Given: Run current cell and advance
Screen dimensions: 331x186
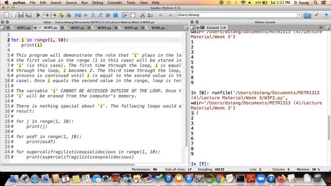Looking at the screenshot, I should click(x=53, y=15).
